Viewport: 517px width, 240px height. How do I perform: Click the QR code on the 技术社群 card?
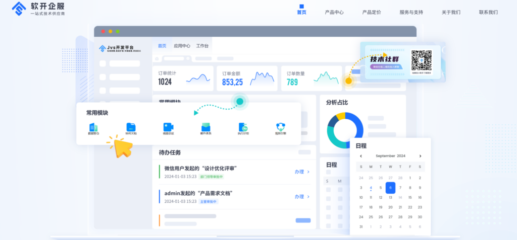(420, 60)
